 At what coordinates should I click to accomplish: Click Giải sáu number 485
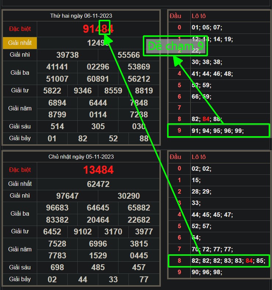(98, 267)
